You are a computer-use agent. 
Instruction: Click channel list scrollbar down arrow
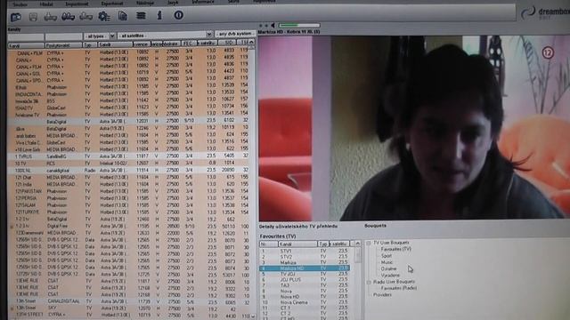point(252,316)
